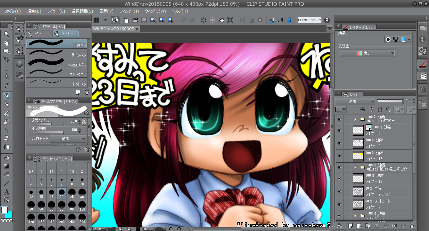Adjust the layer opacity slider
Screen dimensions: 429x231
pyautogui.click(x=390, y=101)
